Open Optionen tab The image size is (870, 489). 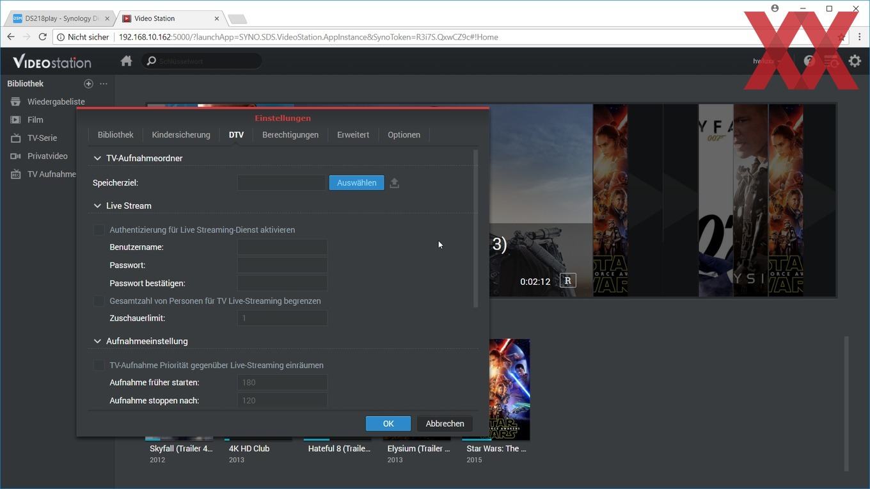pos(404,135)
